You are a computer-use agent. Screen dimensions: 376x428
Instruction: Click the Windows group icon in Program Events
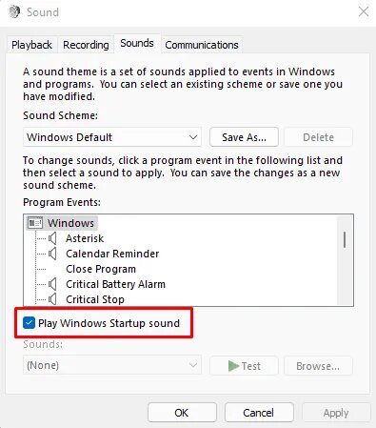click(35, 223)
